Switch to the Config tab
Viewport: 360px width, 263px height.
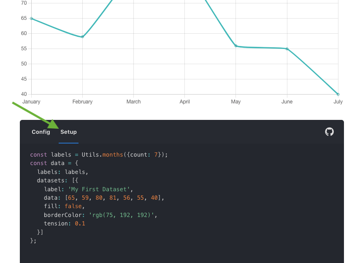coord(41,132)
